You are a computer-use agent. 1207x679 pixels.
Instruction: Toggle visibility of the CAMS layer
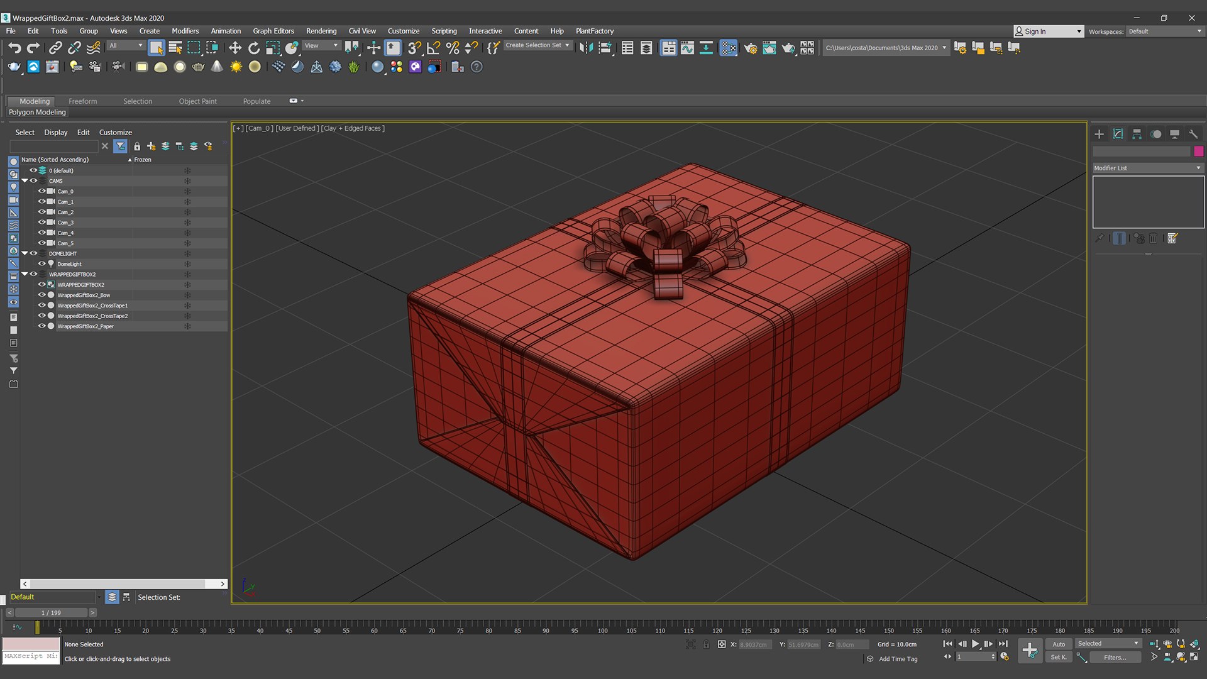[33, 180]
